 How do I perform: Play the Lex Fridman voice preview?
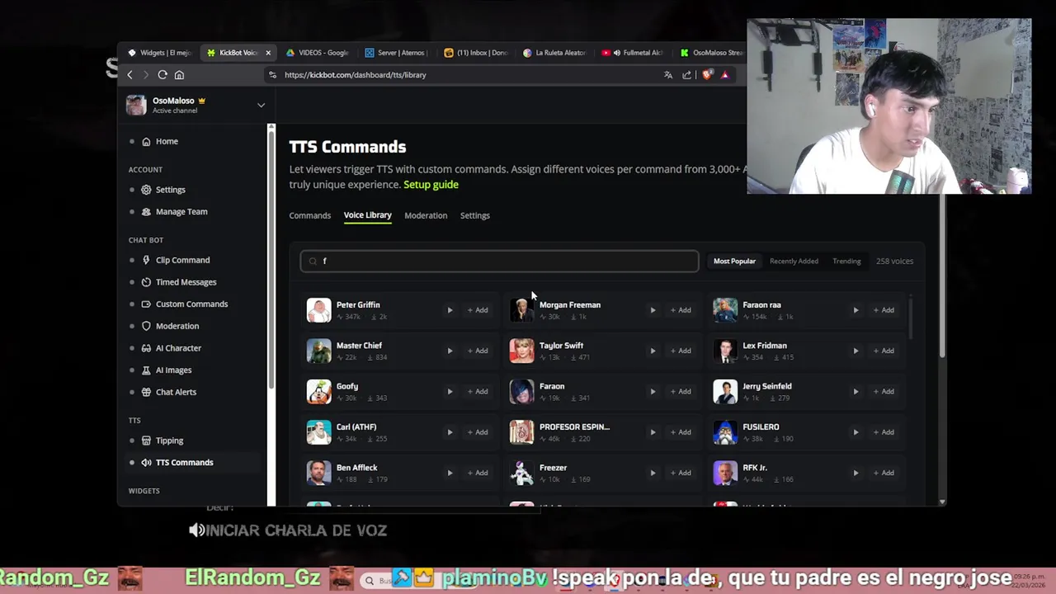(856, 351)
